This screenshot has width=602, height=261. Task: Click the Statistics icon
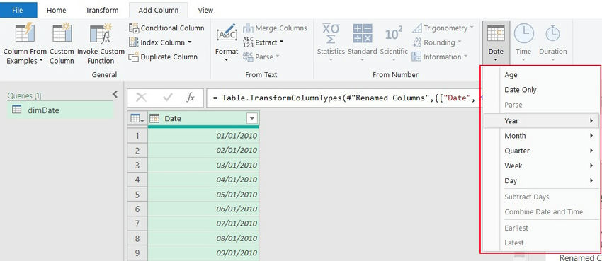331,33
